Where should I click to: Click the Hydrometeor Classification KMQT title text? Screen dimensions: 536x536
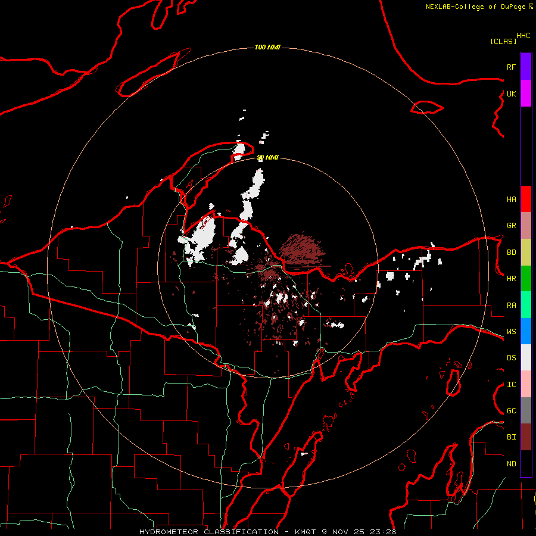267,532
